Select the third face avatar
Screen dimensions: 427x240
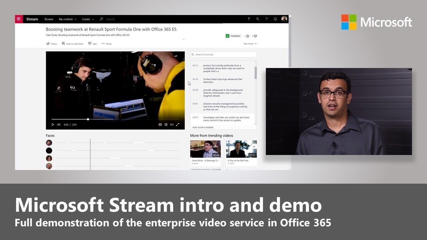coord(49,158)
